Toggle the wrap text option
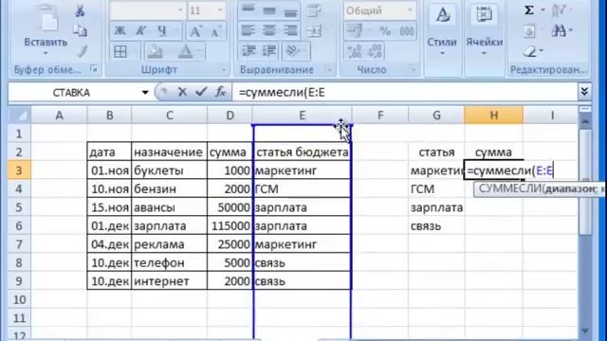607x341 pixels. [314, 10]
